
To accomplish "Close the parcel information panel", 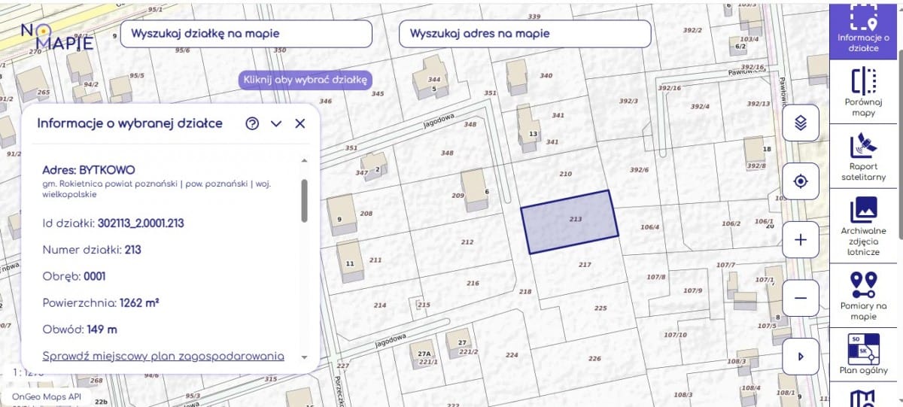I will pos(300,124).
